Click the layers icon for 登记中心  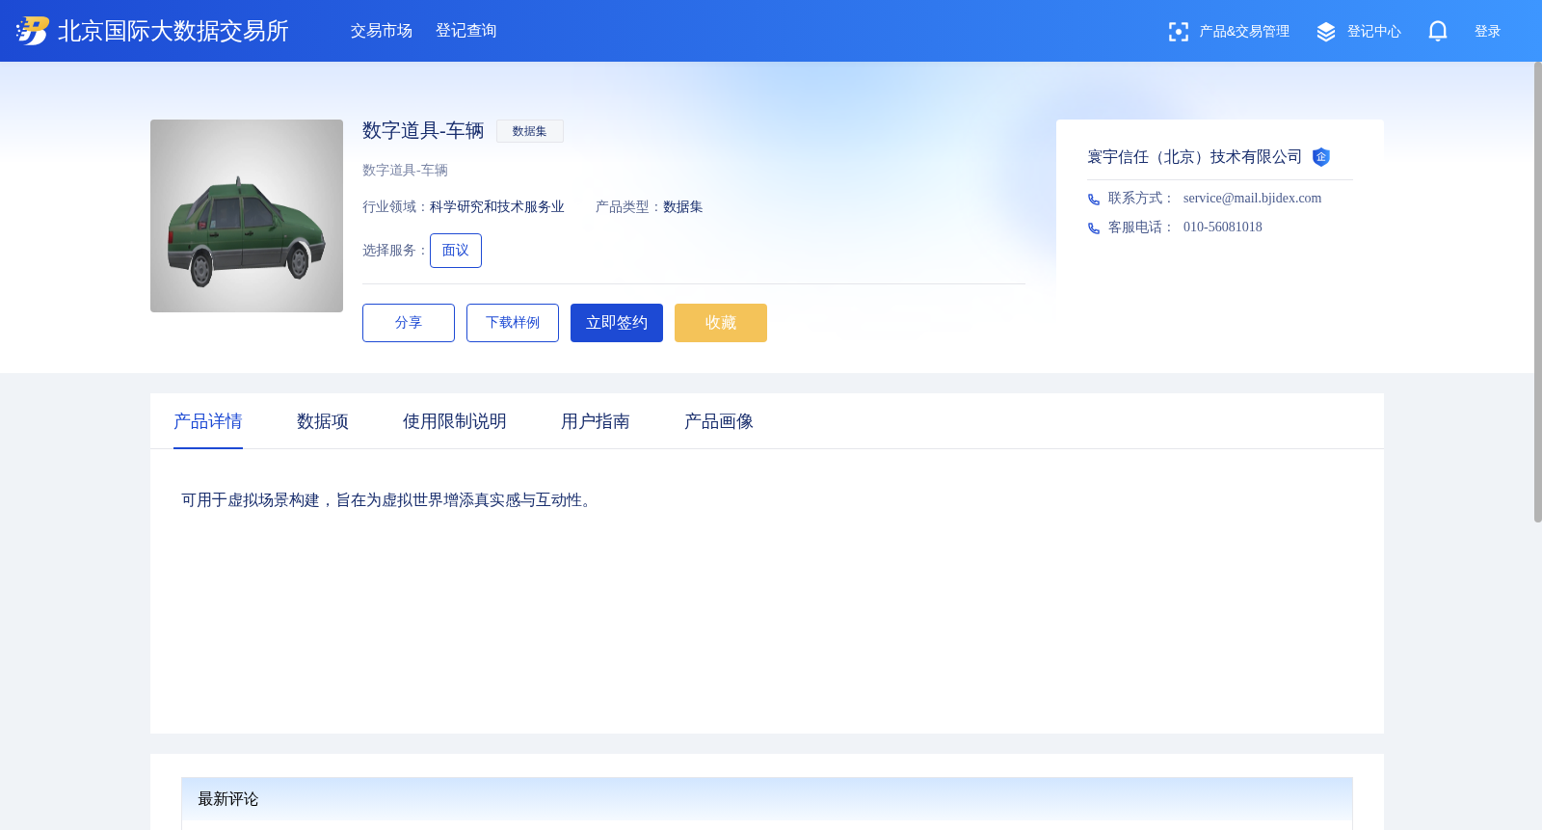[x=1326, y=32]
